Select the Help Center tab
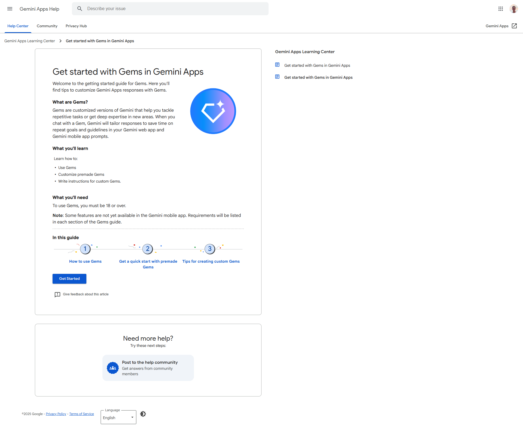This screenshot has height=427, width=523. [18, 26]
